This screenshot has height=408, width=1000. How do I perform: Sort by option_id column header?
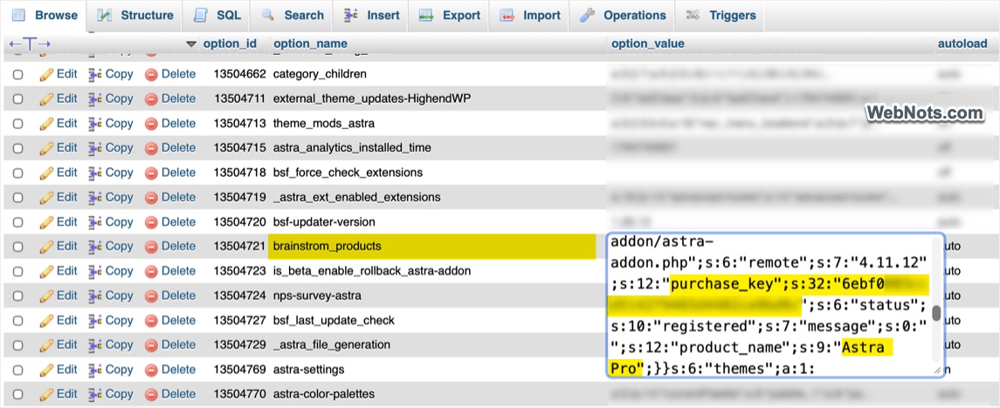[x=230, y=44]
